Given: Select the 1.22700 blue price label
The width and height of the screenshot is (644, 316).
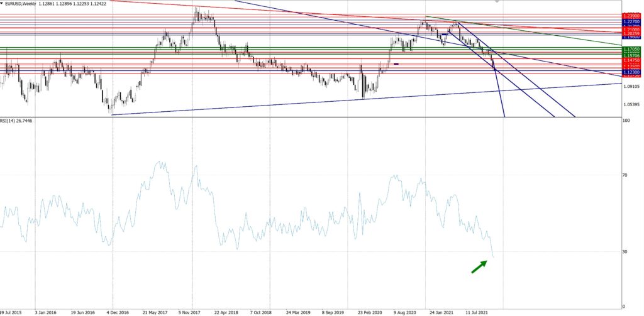Looking at the screenshot, I should 631,21.
